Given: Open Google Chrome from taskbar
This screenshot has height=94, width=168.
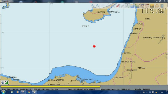Looking at the screenshot, I should [29, 92].
